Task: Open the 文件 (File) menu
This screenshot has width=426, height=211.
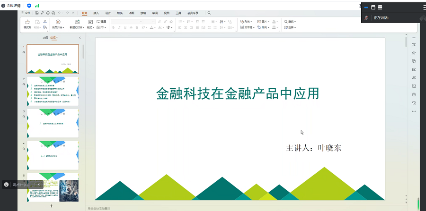Action: coord(26,13)
